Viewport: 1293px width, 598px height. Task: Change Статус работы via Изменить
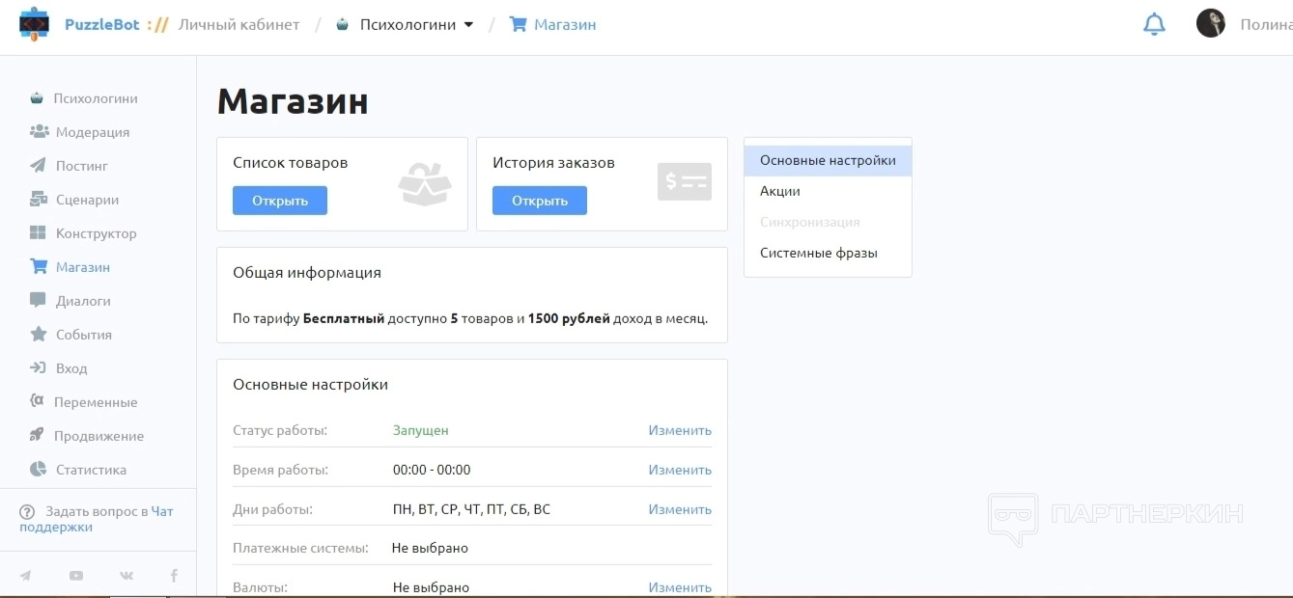[680, 430]
